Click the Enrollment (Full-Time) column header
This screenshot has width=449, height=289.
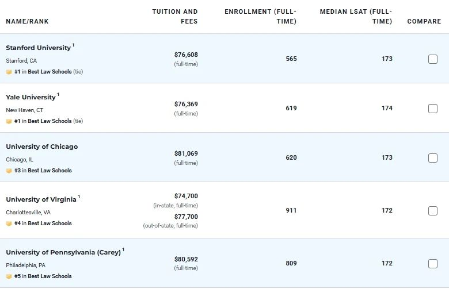pyautogui.click(x=261, y=16)
